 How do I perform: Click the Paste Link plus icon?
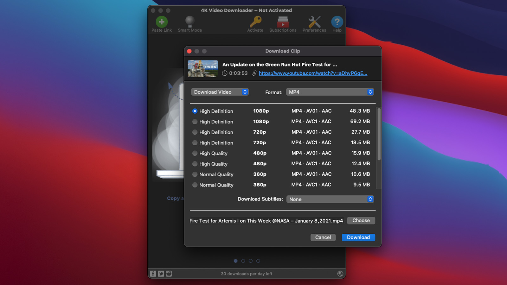tap(162, 22)
